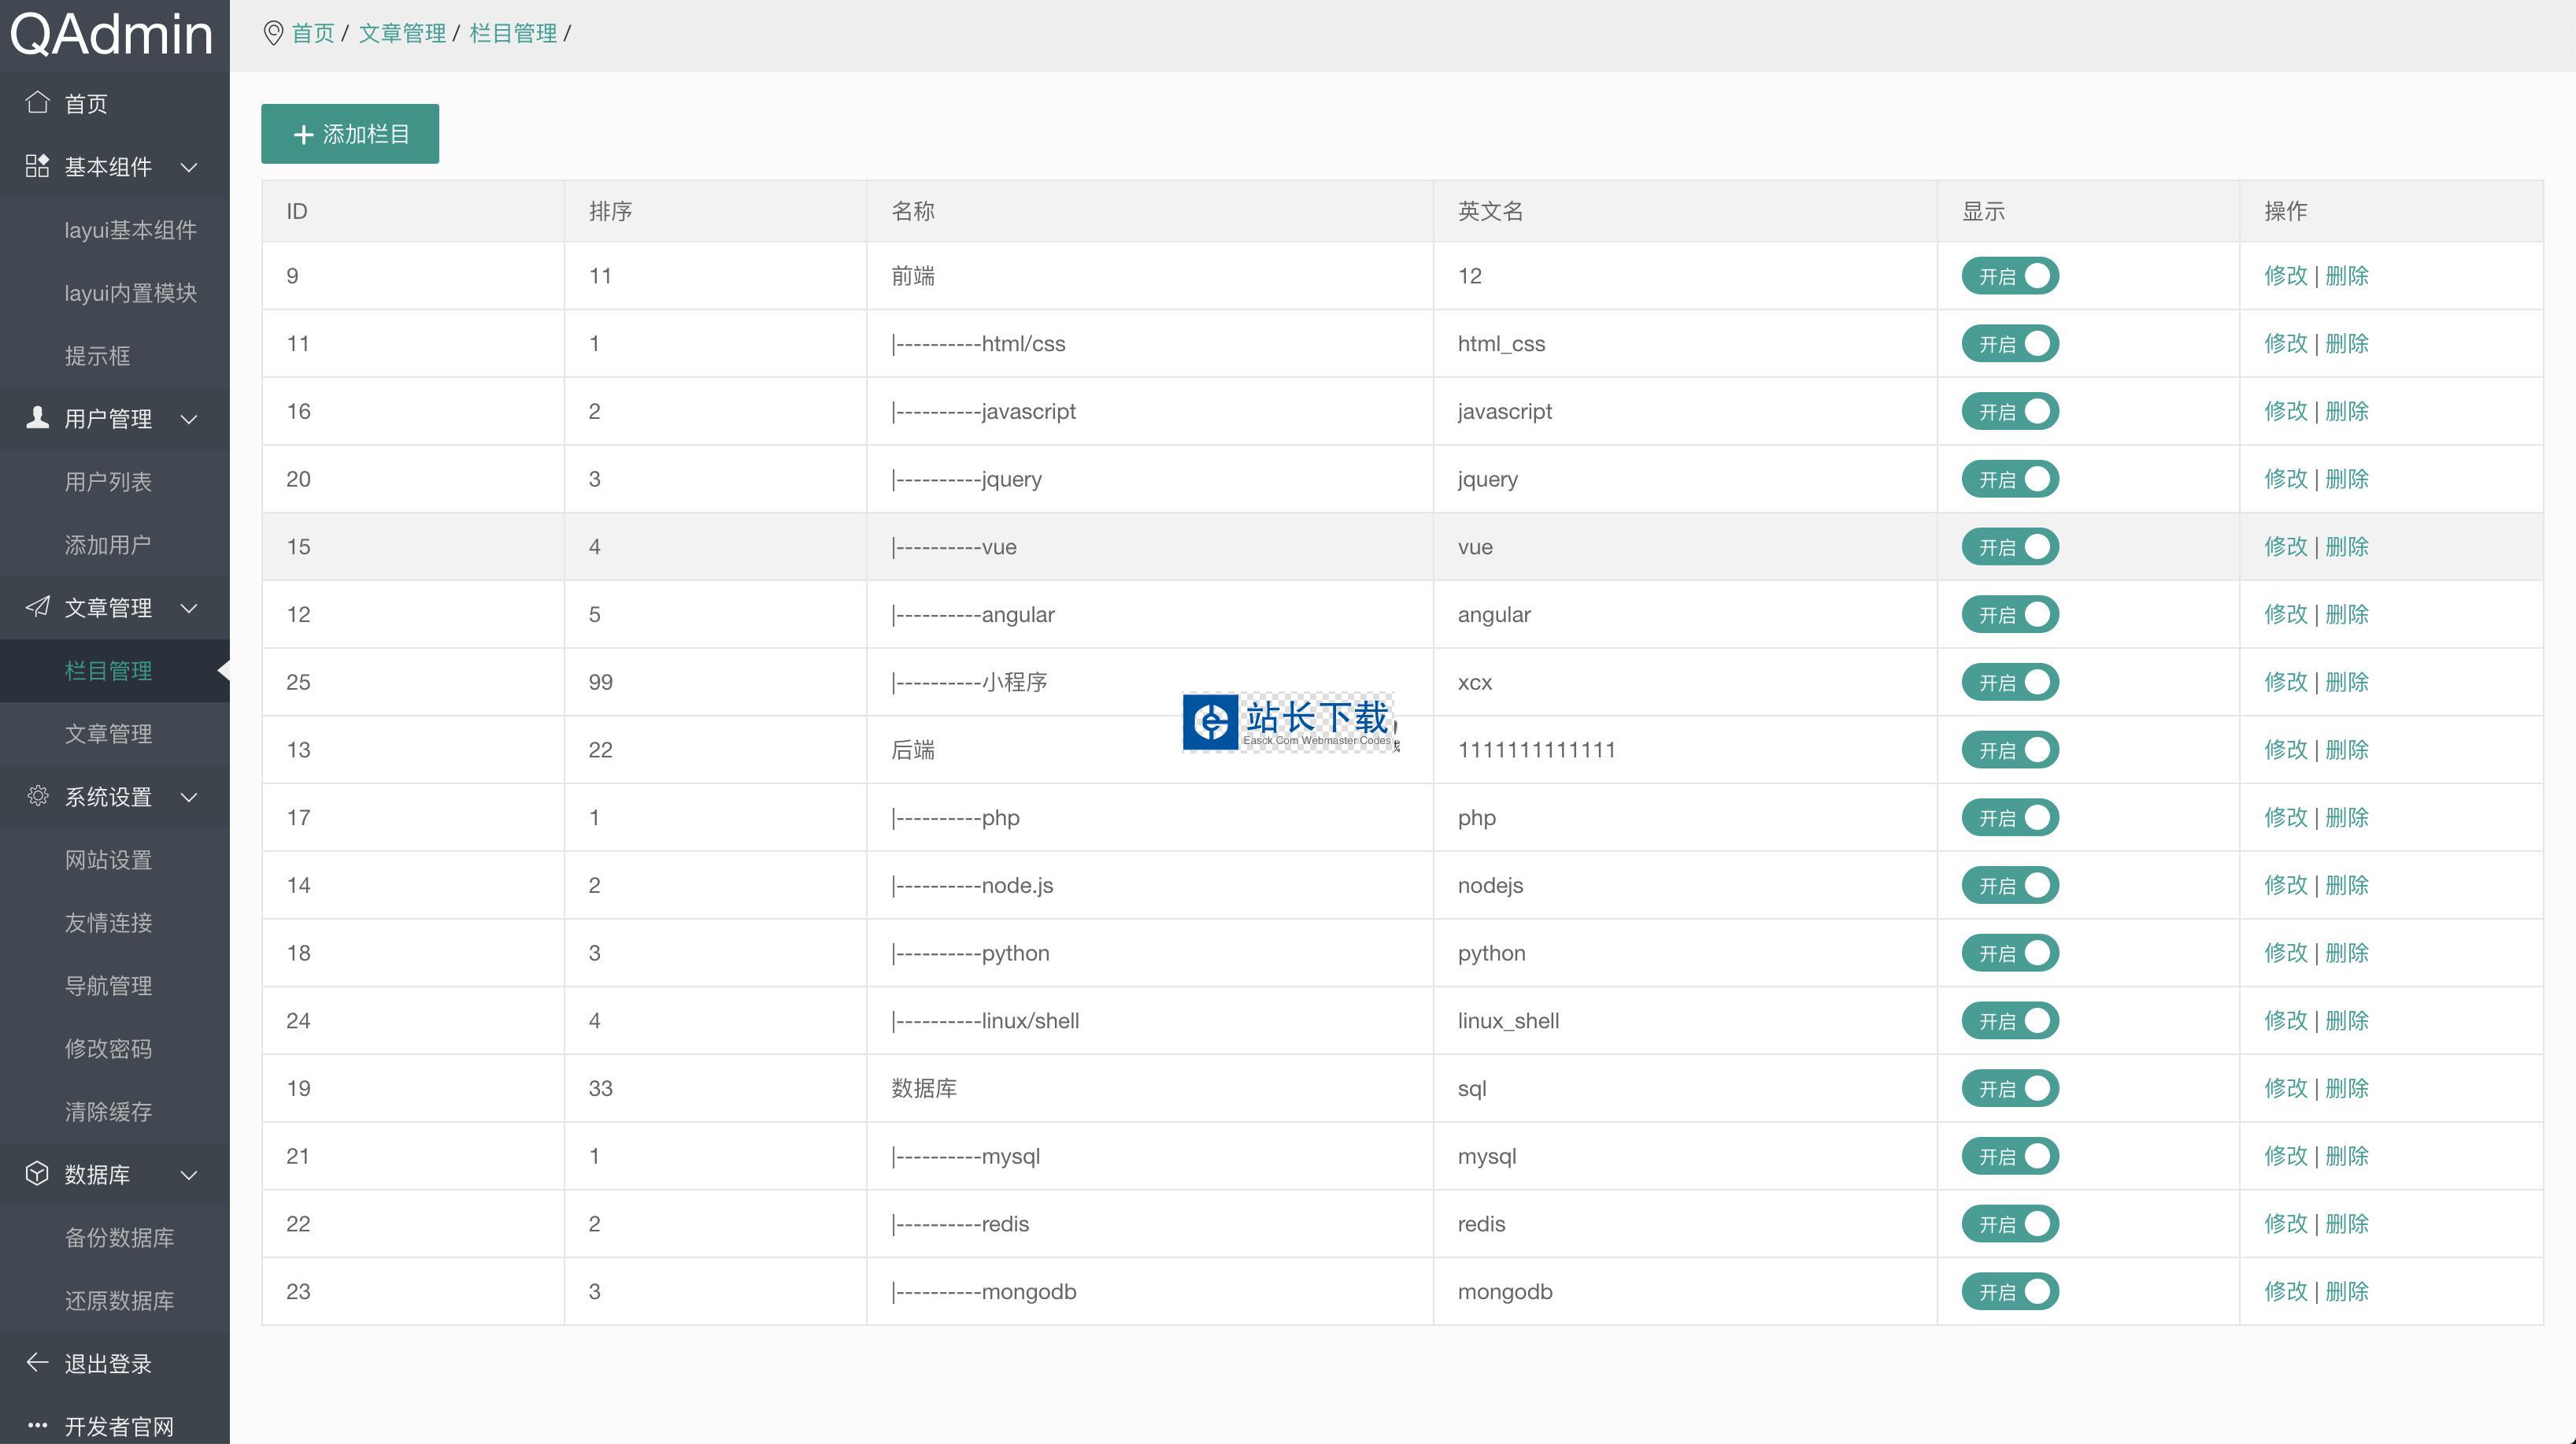Disable the display toggle for mongodb
2576x1444 pixels.
pyautogui.click(x=2009, y=1291)
